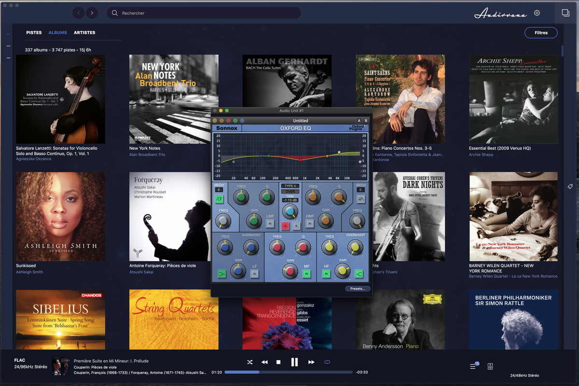Change the low filter dB/Oct slope value

pyautogui.click(x=219, y=190)
